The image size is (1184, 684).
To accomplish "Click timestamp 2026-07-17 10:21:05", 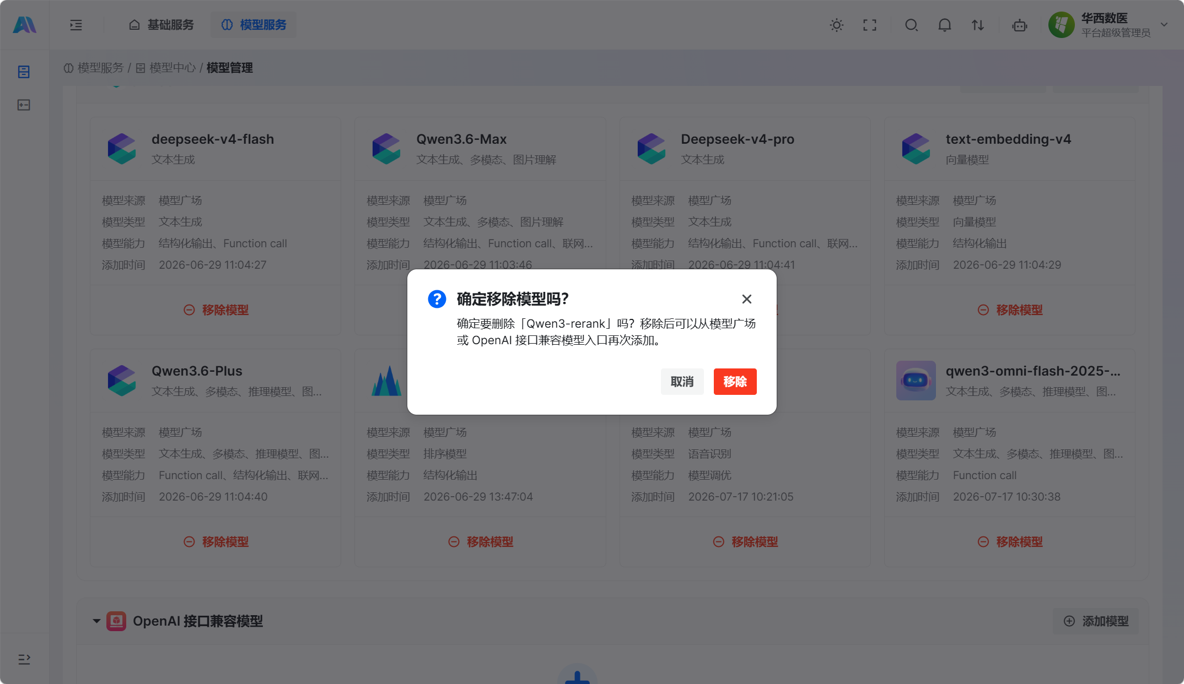I will [741, 497].
